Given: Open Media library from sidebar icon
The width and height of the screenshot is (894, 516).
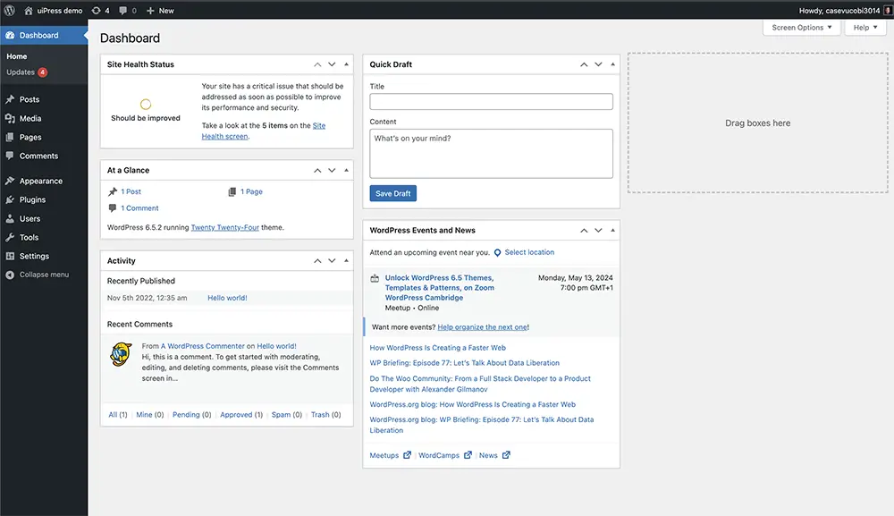Looking at the screenshot, I should [x=10, y=118].
